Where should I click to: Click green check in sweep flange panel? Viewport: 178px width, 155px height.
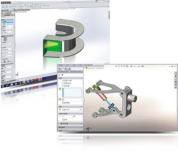click(x=2, y=18)
